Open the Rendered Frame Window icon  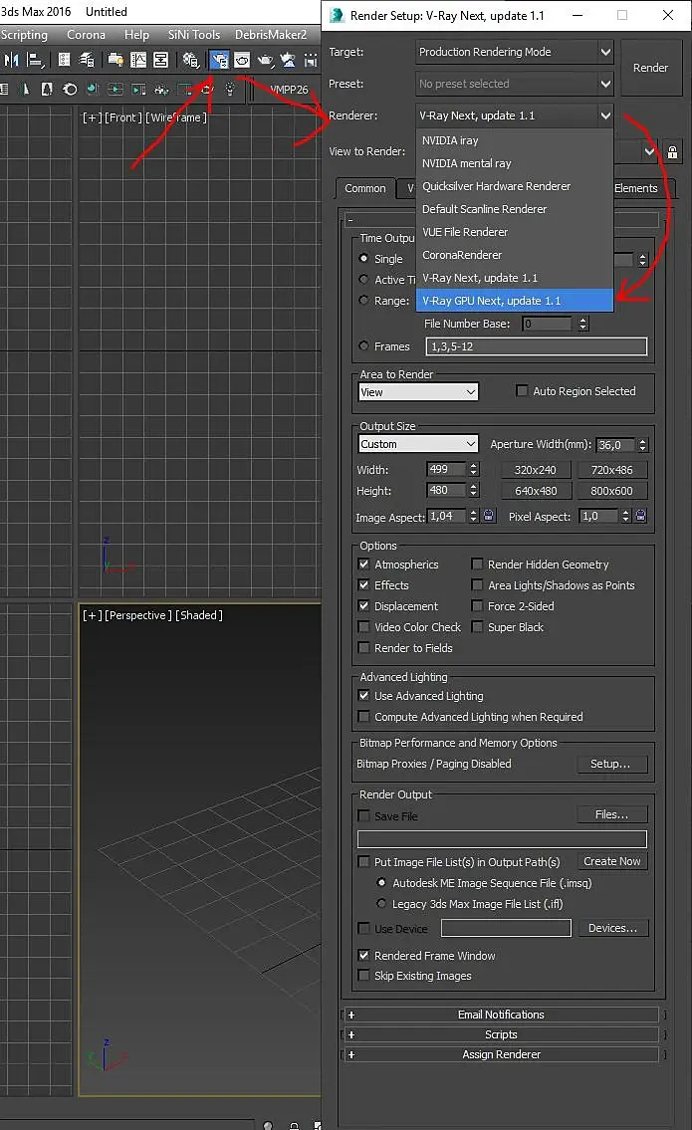point(242,60)
